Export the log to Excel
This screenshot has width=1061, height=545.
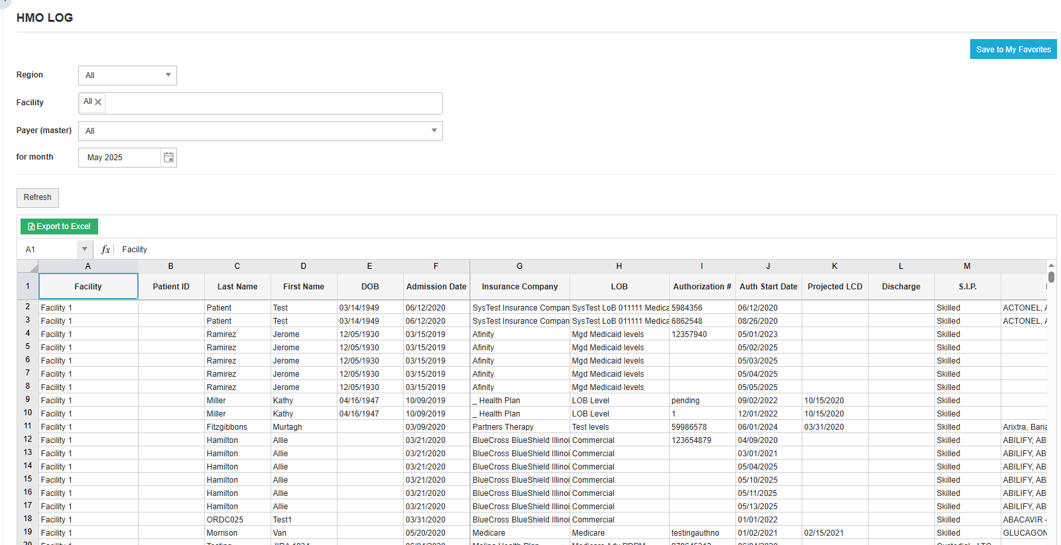pyautogui.click(x=59, y=226)
